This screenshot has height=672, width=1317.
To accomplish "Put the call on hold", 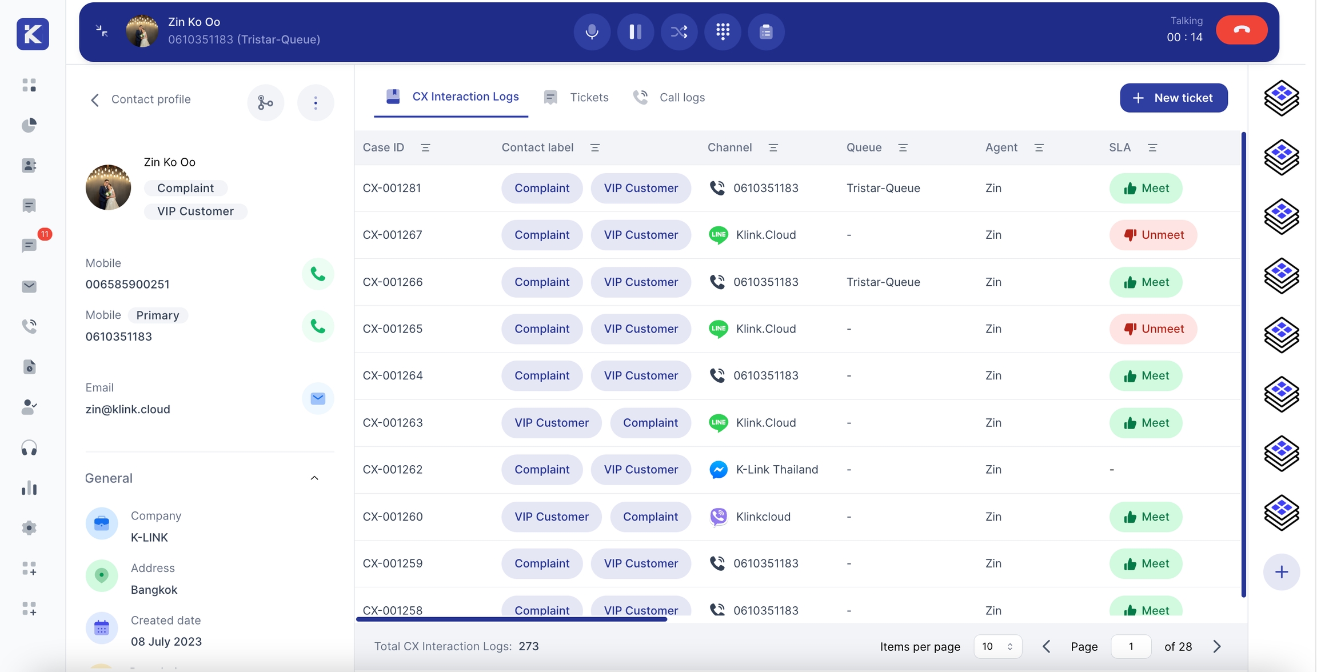I will (x=635, y=32).
